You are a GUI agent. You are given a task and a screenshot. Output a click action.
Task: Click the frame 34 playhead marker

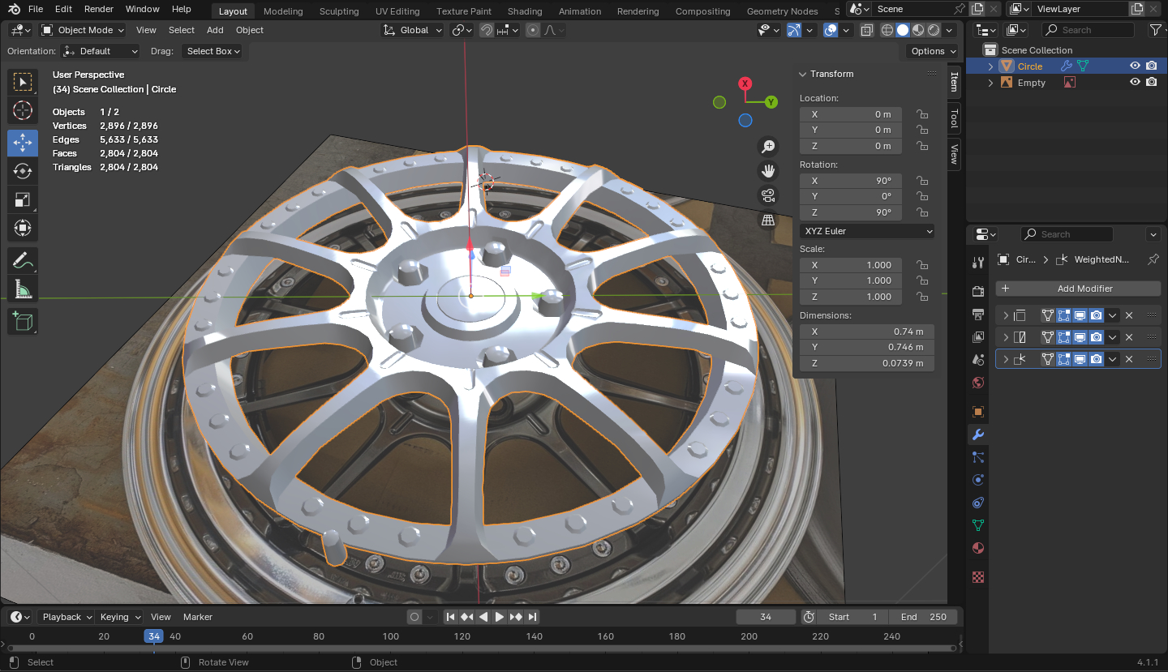154,636
